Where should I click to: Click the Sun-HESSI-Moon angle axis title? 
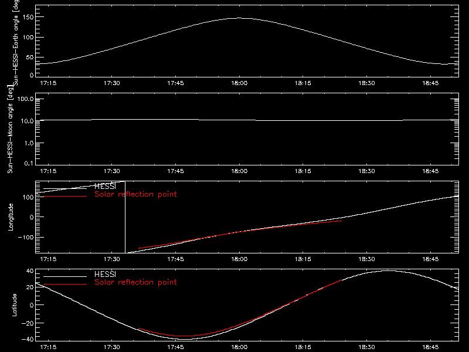point(10,130)
